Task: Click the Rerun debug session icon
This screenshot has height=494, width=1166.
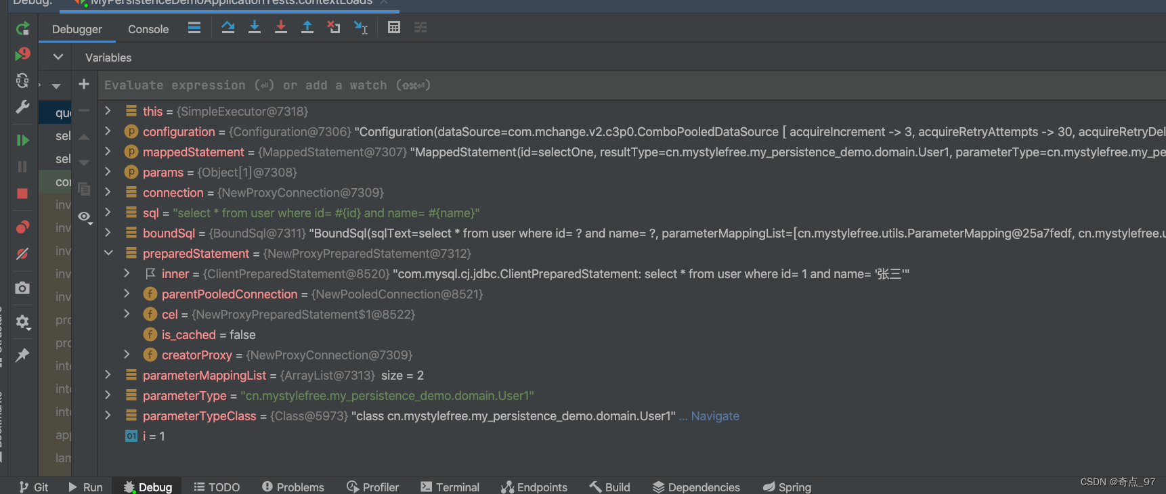Action: (x=22, y=28)
